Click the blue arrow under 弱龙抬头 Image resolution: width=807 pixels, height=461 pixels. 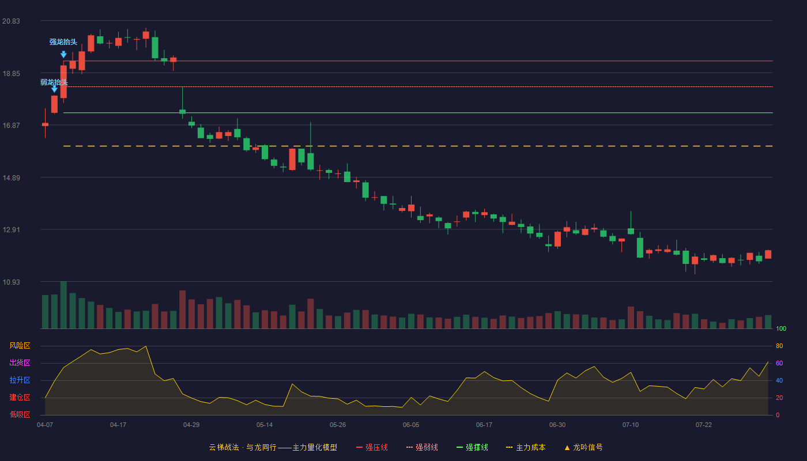[54, 89]
